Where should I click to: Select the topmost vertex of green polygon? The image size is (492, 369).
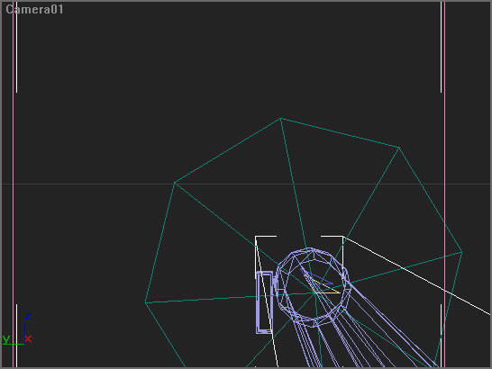click(x=280, y=118)
